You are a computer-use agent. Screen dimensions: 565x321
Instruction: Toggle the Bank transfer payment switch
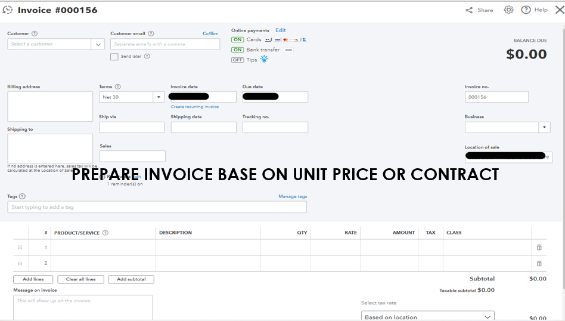pos(237,50)
